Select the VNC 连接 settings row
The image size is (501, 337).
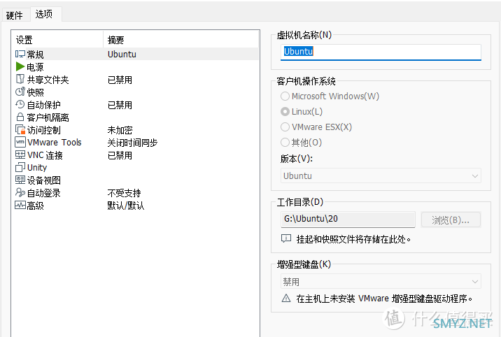135,155
